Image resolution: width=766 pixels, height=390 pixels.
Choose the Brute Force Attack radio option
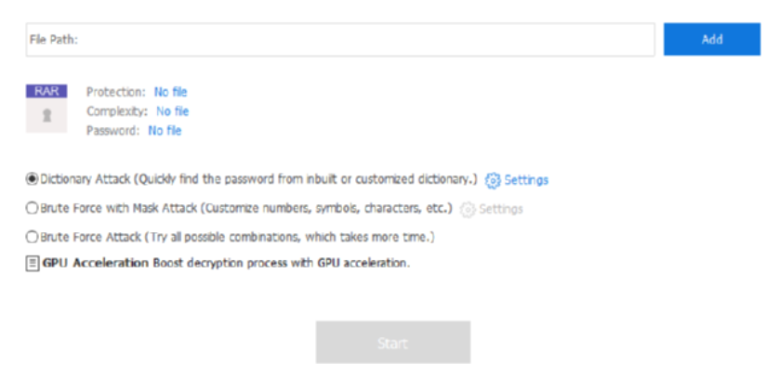(x=32, y=237)
